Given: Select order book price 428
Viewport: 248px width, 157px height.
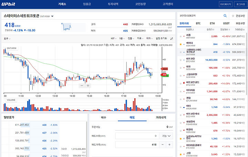Looking at the screenshot, I should click(x=44, y=125).
